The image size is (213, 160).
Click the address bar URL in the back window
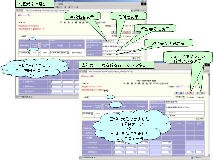point(47,10)
